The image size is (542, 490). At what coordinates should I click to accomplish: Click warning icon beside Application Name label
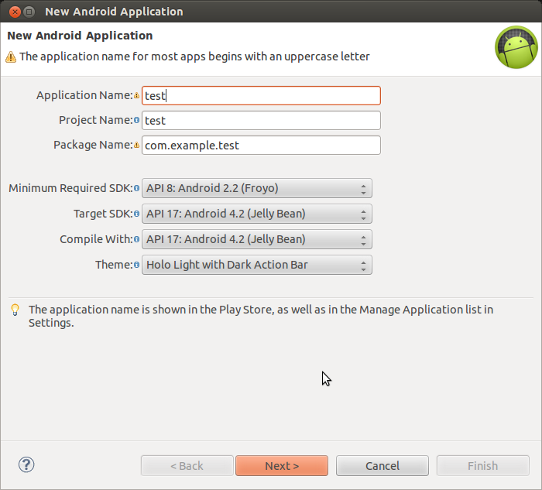pyautogui.click(x=137, y=95)
